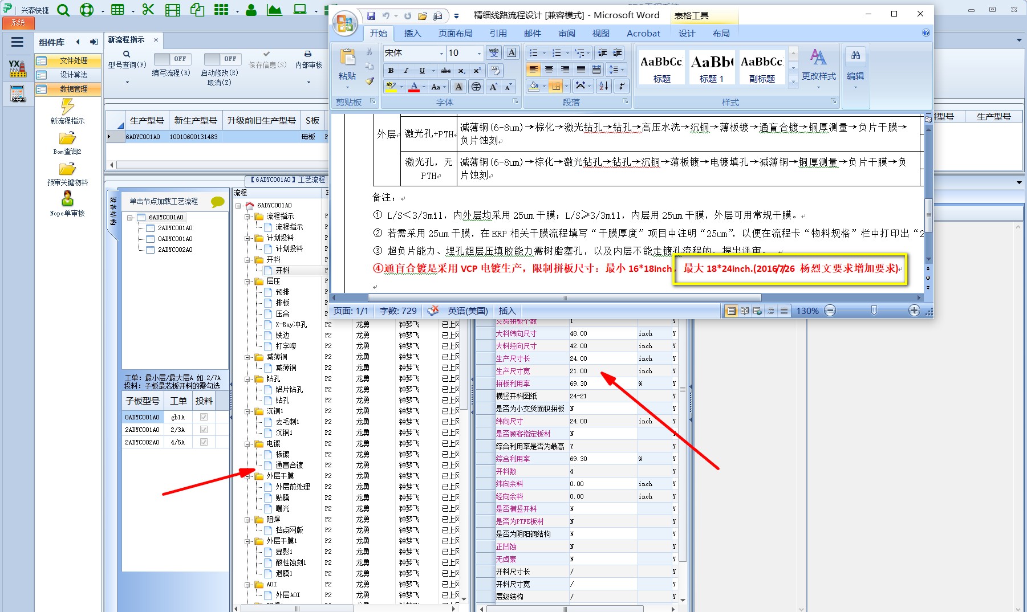Open the font color dropdown arrow
Image resolution: width=1027 pixels, height=612 pixels.
[424, 87]
